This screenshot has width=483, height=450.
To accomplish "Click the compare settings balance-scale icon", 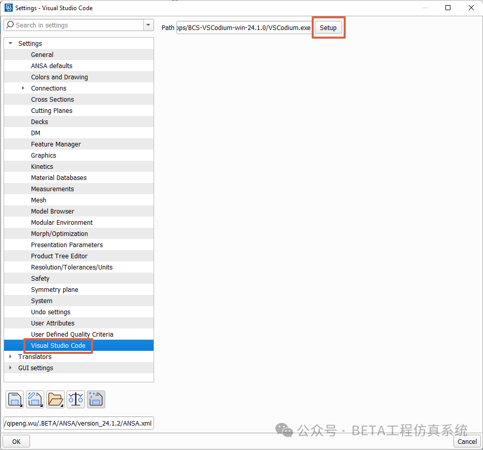I will (76, 400).
